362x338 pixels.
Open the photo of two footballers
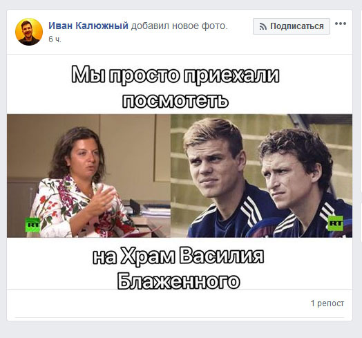(x=261, y=176)
